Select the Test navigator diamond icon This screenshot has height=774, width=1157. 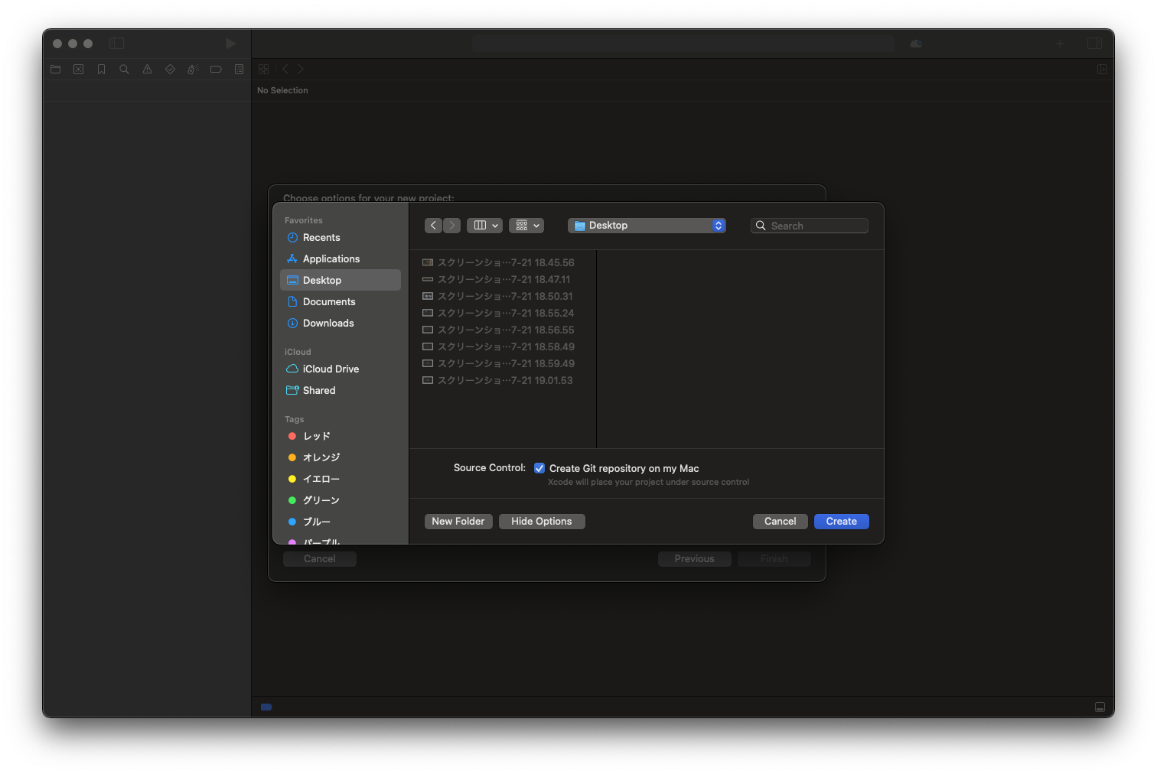pyautogui.click(x=170, y=69)
